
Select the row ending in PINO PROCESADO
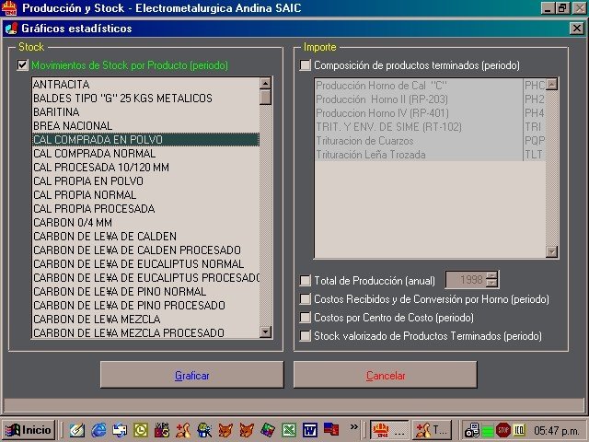coord(145,305)
